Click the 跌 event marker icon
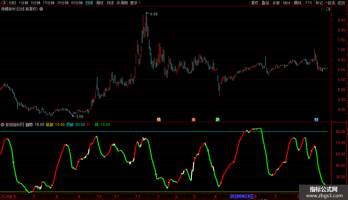Screen dimensions: 348x200 tap(218, 119)
